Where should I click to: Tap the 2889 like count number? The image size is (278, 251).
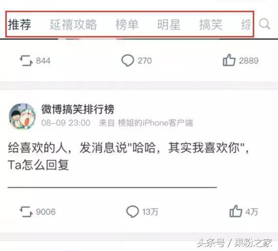pyautogui.click(x=248, y=61)
